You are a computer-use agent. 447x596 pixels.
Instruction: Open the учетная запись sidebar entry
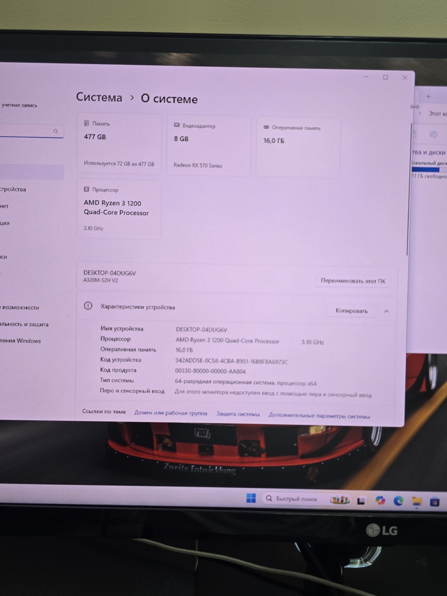[x=19, y=105]
